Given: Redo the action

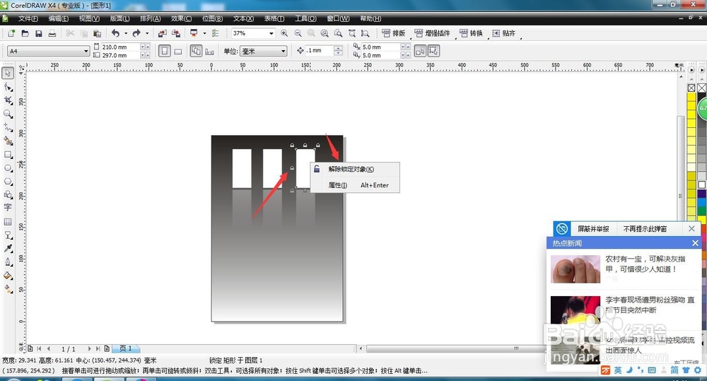Looking at the screenshot, I should pyautogui.click(x=136, y=33).
